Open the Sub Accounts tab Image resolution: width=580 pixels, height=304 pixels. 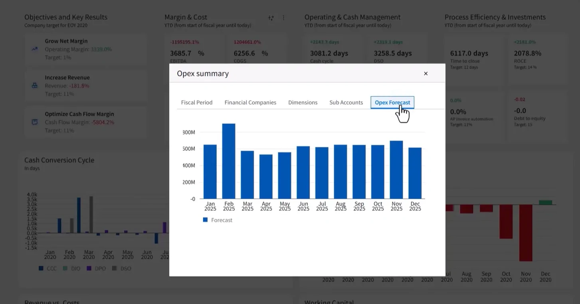(x=346, y=103)
